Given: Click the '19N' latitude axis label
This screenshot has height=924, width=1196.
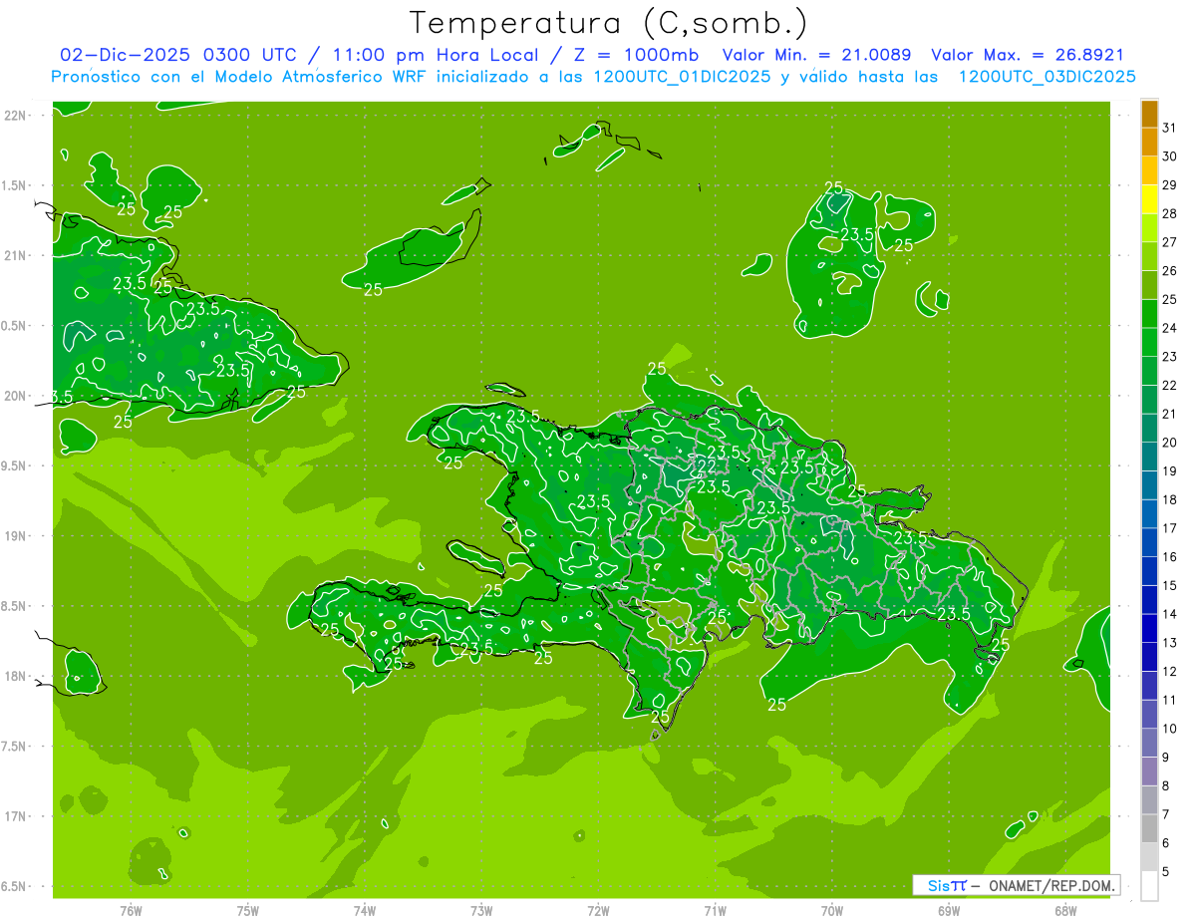Looking at the screenshot, I should tap(16, 536).
